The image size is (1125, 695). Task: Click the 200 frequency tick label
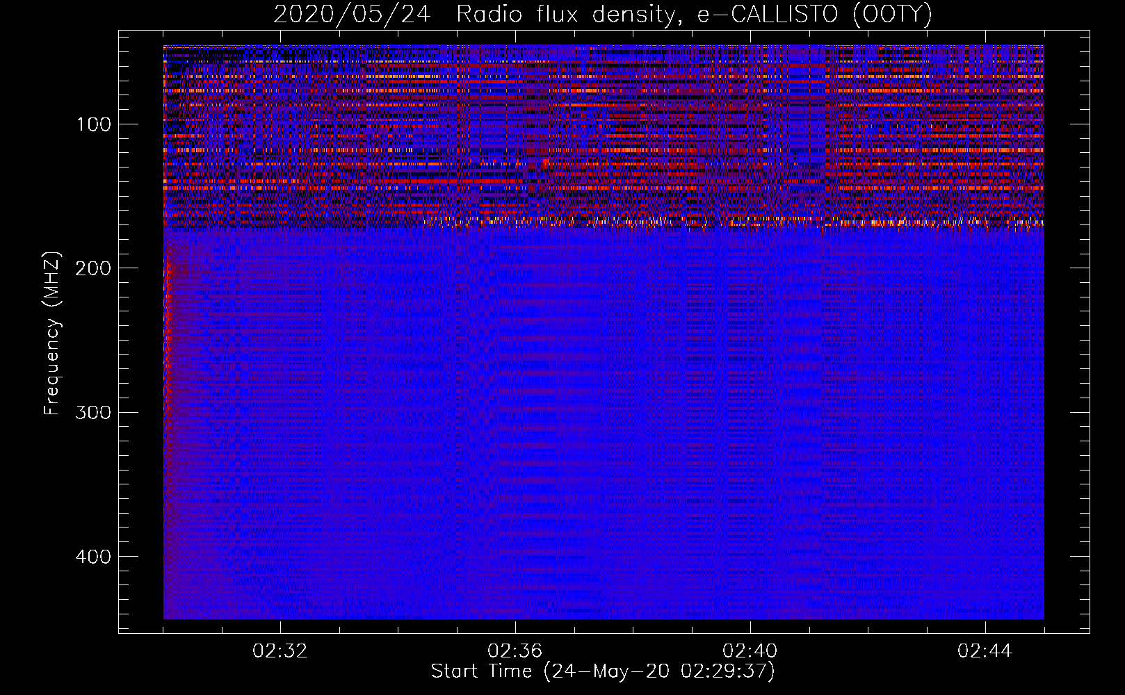[93, 268]
